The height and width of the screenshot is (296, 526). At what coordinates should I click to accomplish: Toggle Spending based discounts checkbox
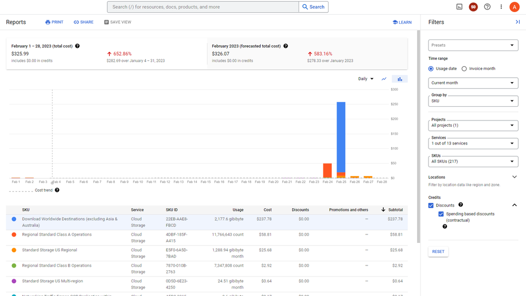point(441,214)
